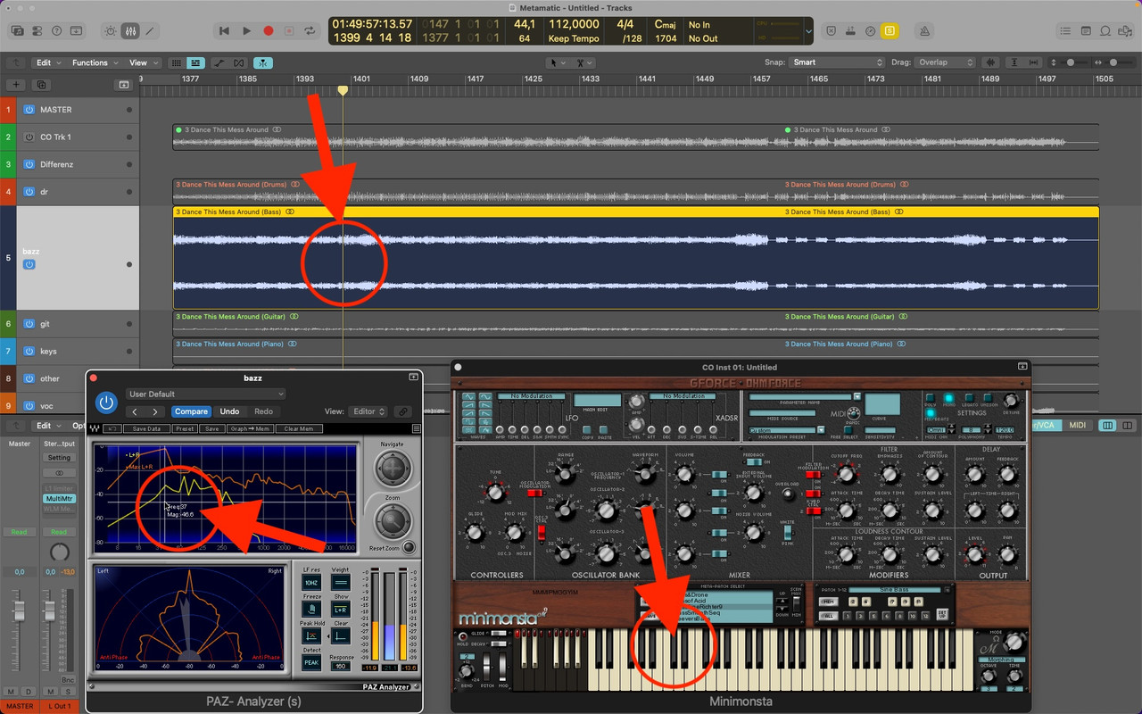Click the Setting button on Master strip
Viewport: 1142px width, 714px height.
point(59,458)
